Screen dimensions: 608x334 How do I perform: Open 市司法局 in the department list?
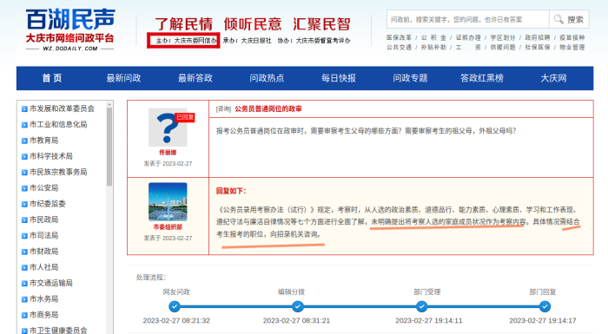(43, 236)
